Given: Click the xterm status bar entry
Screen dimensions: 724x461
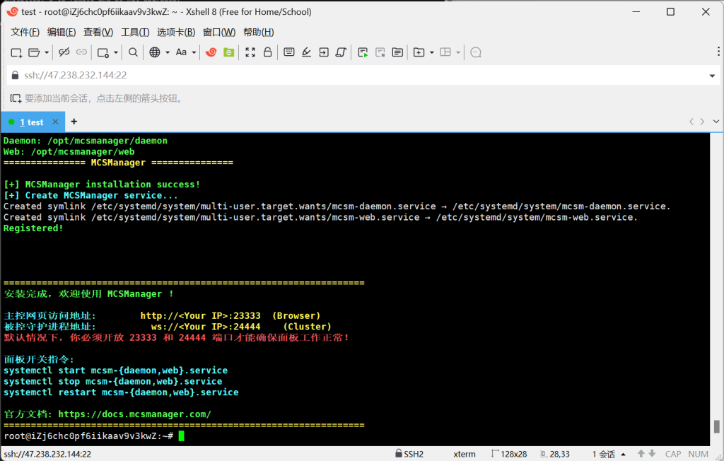Looking at the screenshot, I should point(465,454).
